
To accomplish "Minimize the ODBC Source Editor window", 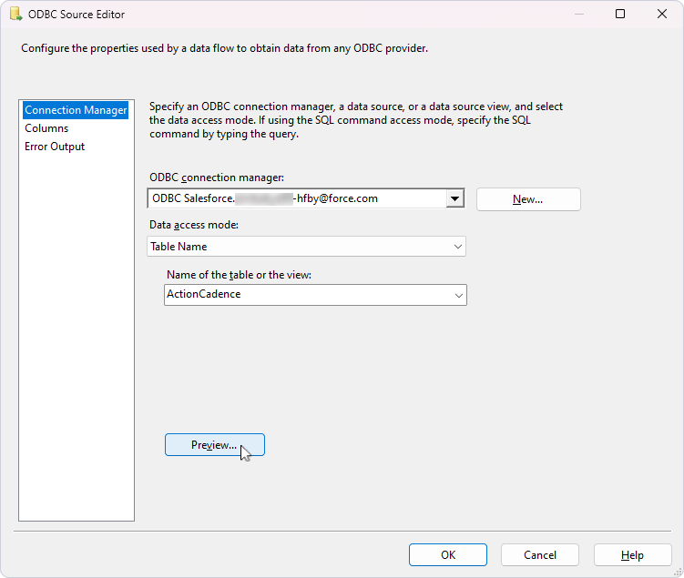I will (x=578, y=15).
